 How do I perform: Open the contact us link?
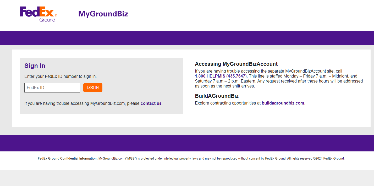click(151, 103)
